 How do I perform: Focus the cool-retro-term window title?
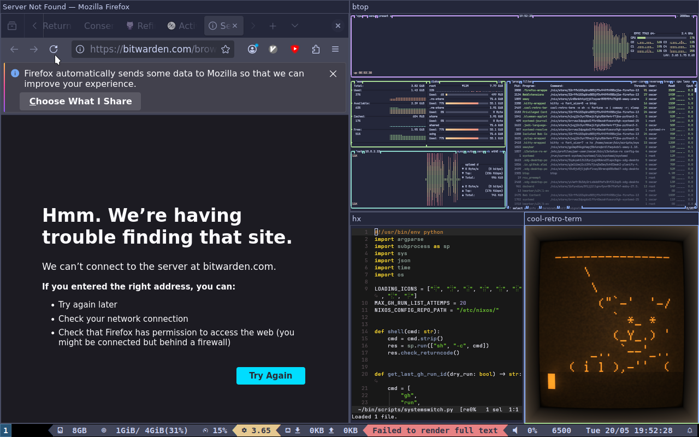612,218
